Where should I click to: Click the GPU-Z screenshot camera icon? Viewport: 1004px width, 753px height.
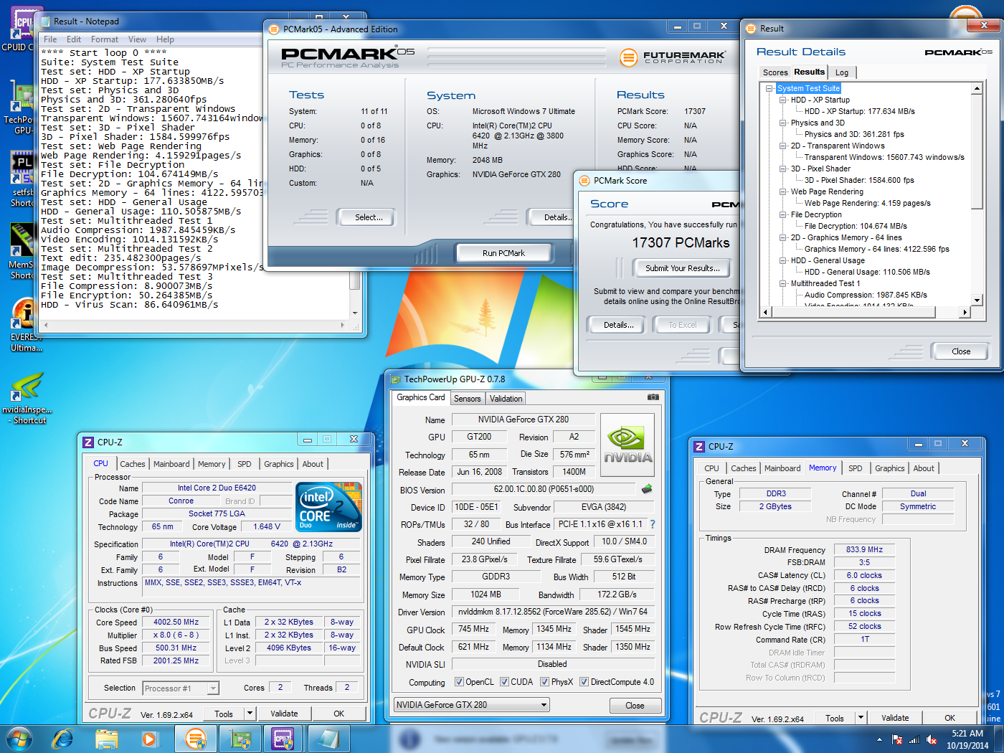(x=653, y=397)
